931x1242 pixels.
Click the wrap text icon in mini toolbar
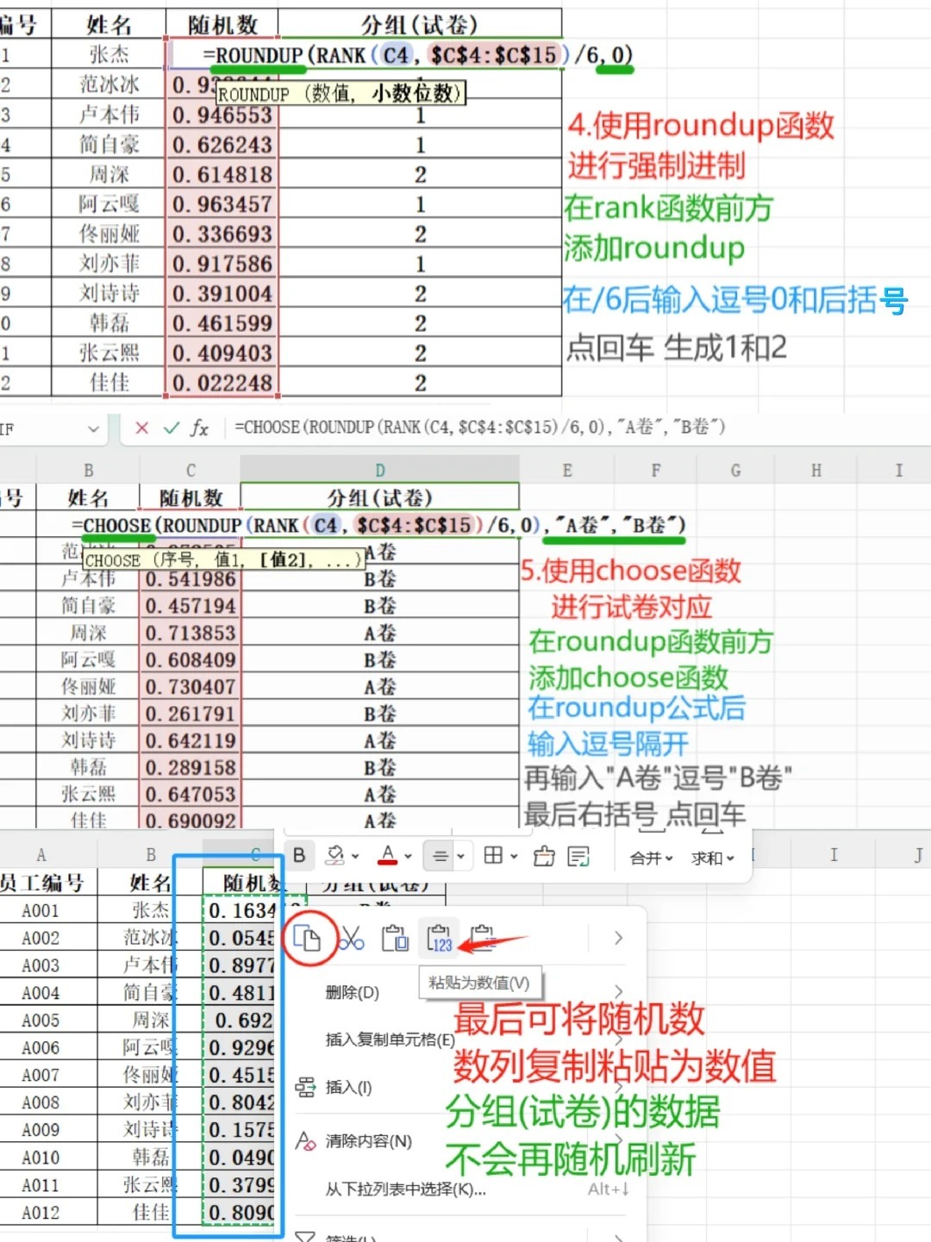pyautogui.click(x=578, y=856)
